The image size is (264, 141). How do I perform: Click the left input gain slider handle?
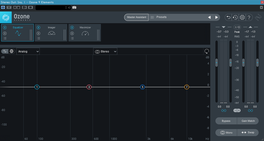pyautogui.click(x=216, y=63)
